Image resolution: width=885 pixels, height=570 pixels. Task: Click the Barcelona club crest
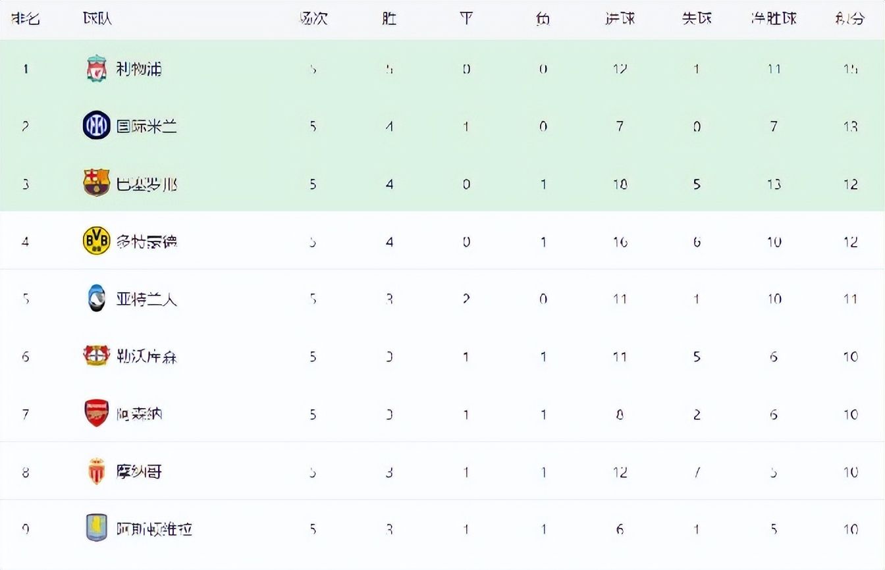point(97,183)
